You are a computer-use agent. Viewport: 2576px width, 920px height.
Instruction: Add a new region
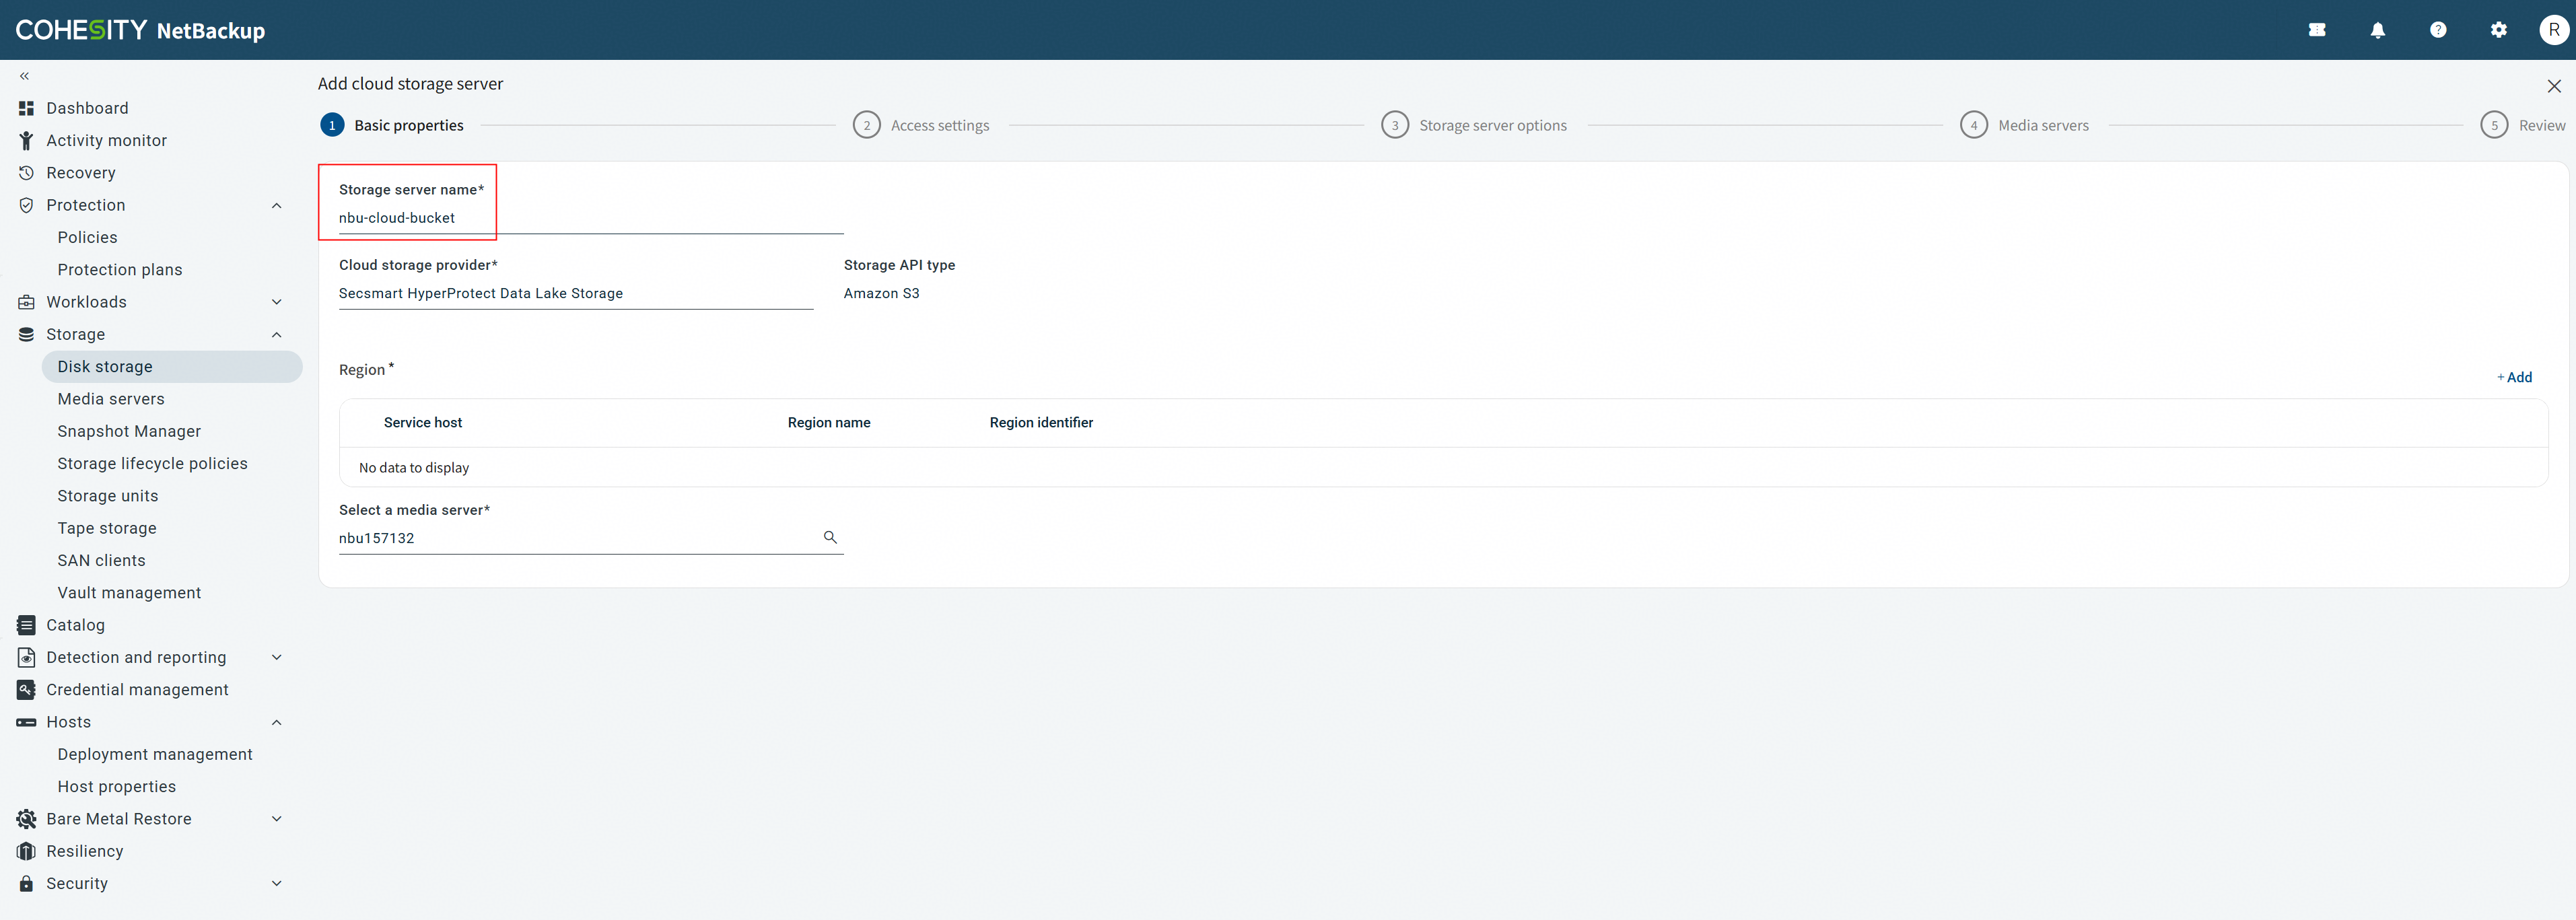click(2514, 377)
